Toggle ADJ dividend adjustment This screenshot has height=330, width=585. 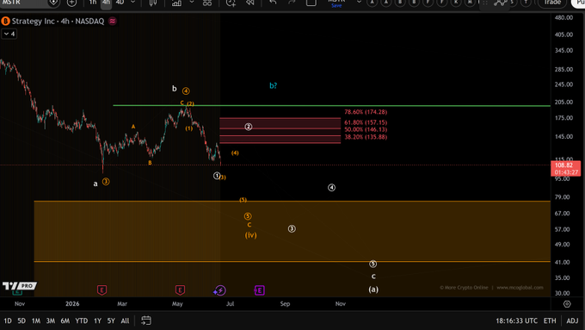[572, 321]
